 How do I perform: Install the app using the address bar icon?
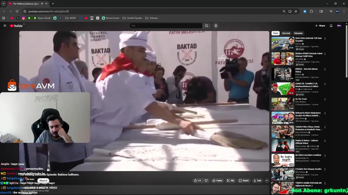(x=290, y=11)
